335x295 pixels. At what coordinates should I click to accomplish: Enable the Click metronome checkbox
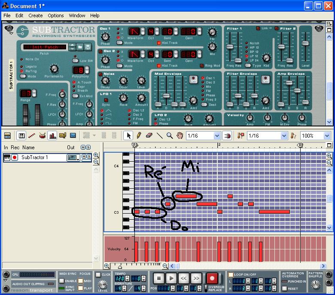(x=98, y=274)
